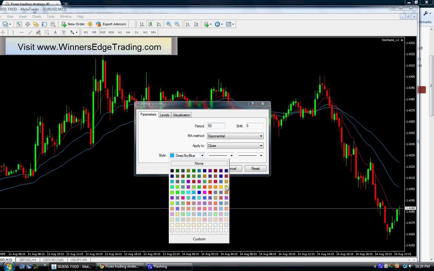The width and height of the screenshot is (434, 271).
Task: Switch chart to M30 timeframe
Action: pyautogui.click(x=111, y=32)
